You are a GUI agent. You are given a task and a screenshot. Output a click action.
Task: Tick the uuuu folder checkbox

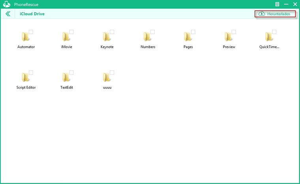112,72
